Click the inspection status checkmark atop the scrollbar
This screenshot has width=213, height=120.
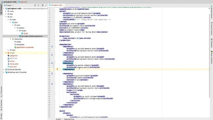[209, 8]
